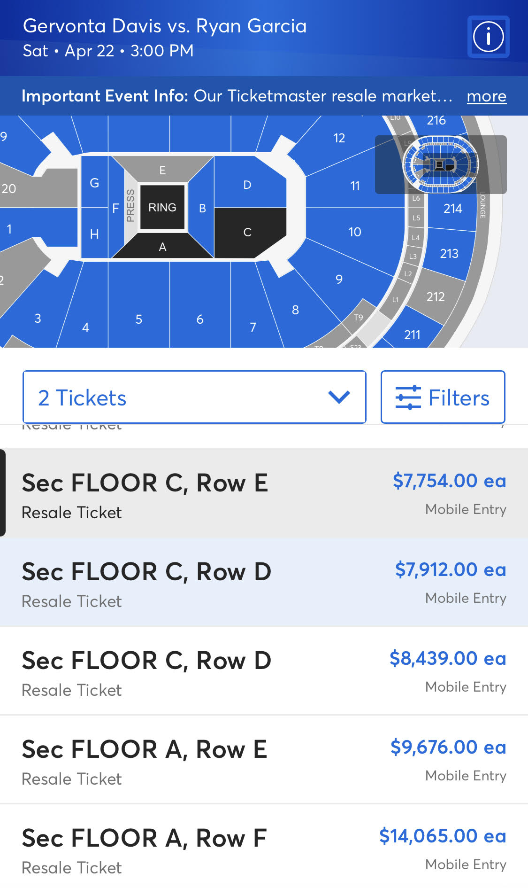Click the ticket dropdown chevron arrow

339,397
